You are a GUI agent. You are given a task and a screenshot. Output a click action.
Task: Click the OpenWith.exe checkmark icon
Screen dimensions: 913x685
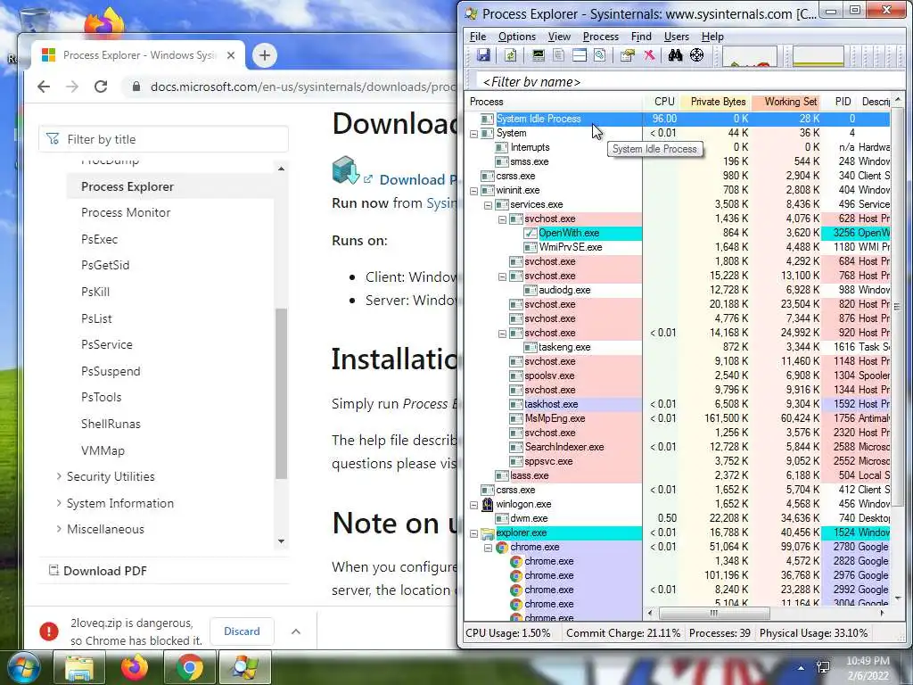point(530,233)
